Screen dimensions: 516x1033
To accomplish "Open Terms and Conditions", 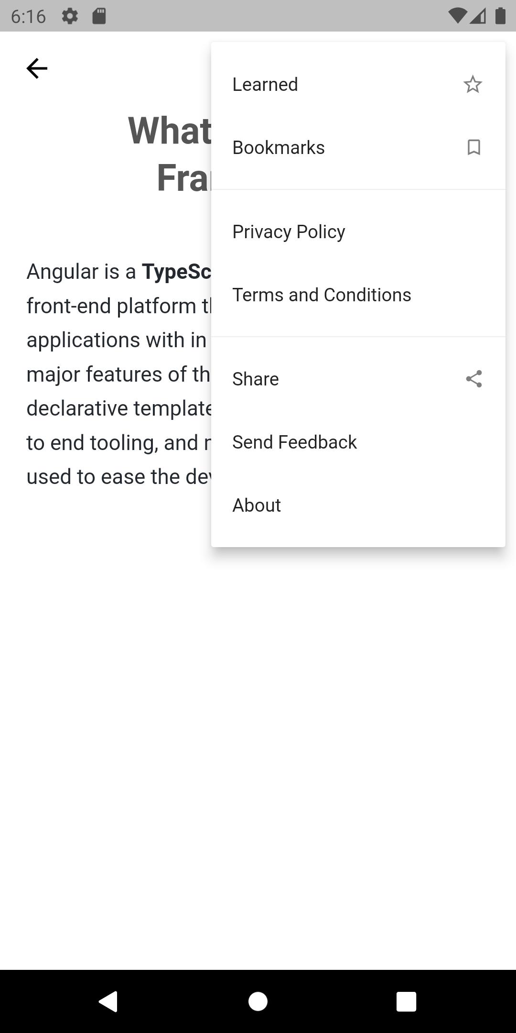I will (358, 295).
